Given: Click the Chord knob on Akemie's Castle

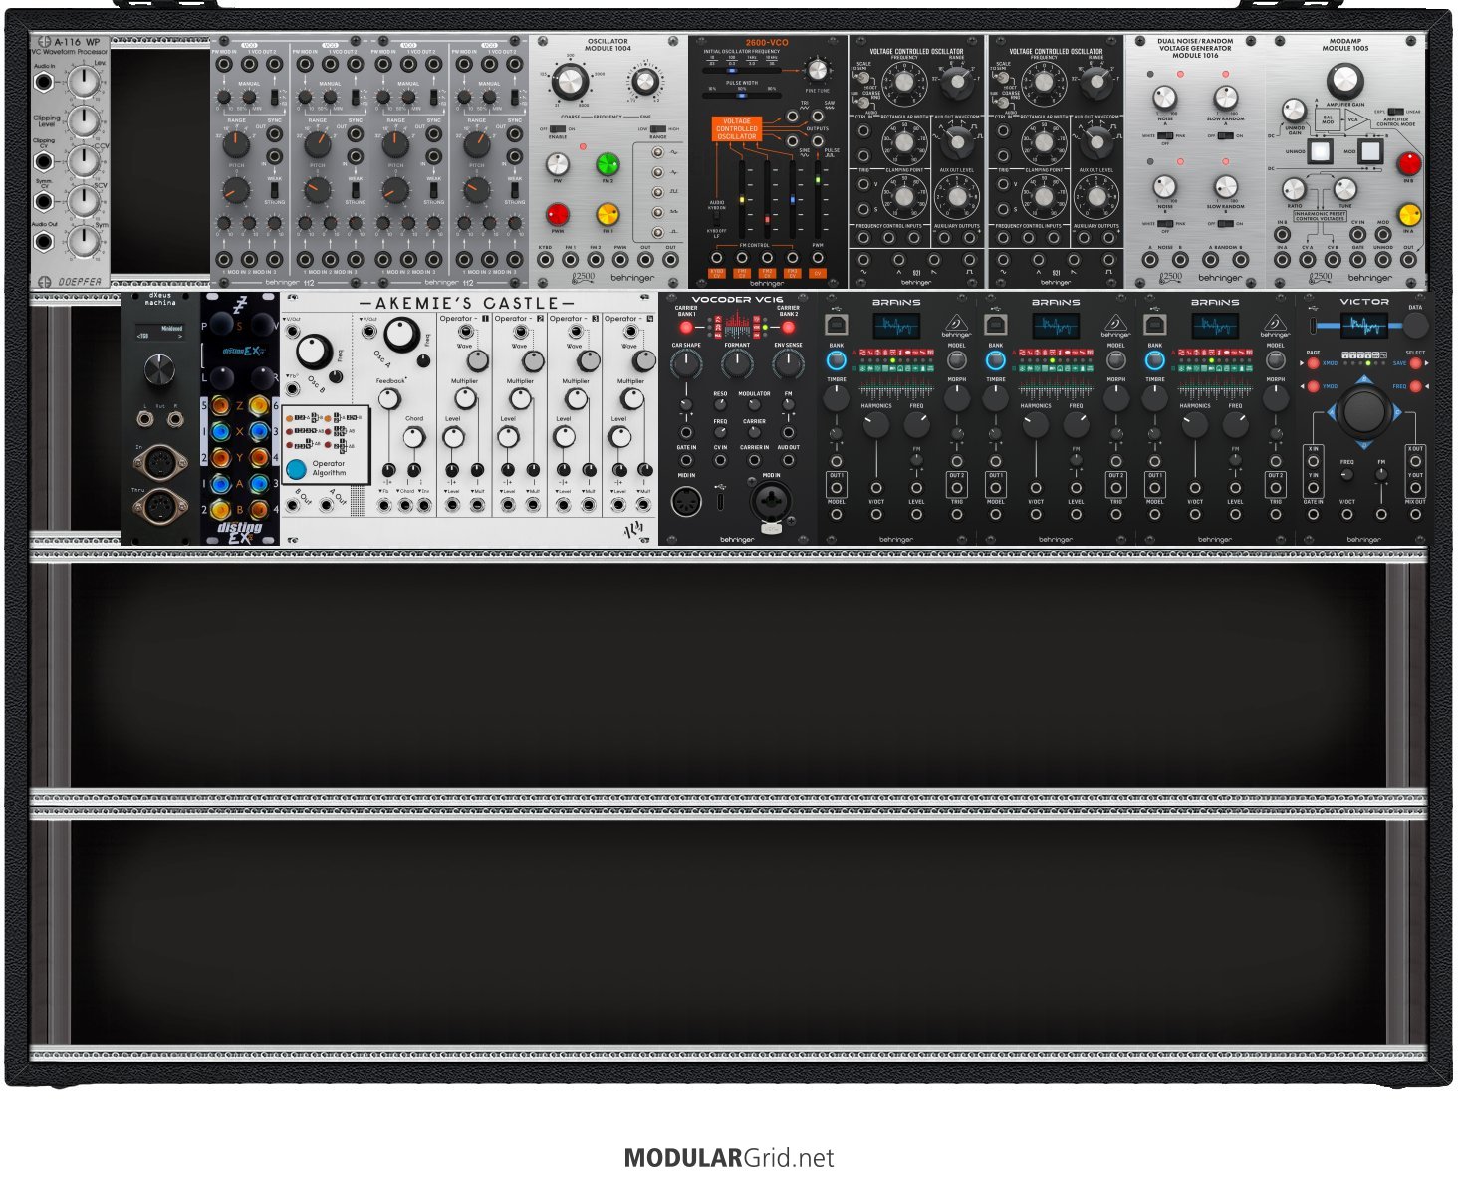Looking at the screenshot, I should coord(414,437).
